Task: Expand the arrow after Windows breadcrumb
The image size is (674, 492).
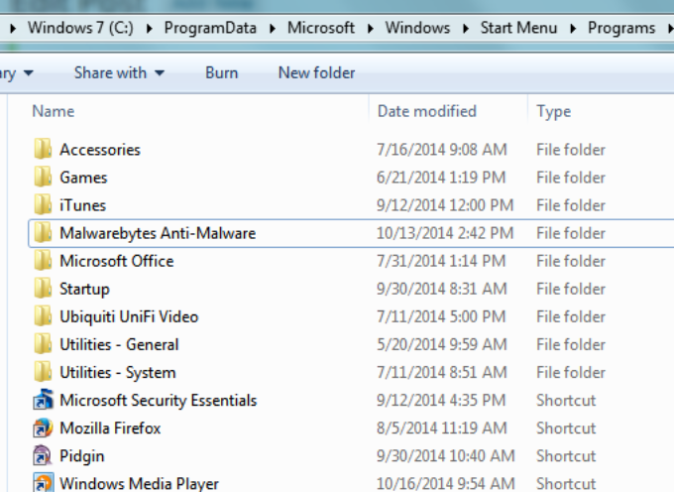Action: 466,29
